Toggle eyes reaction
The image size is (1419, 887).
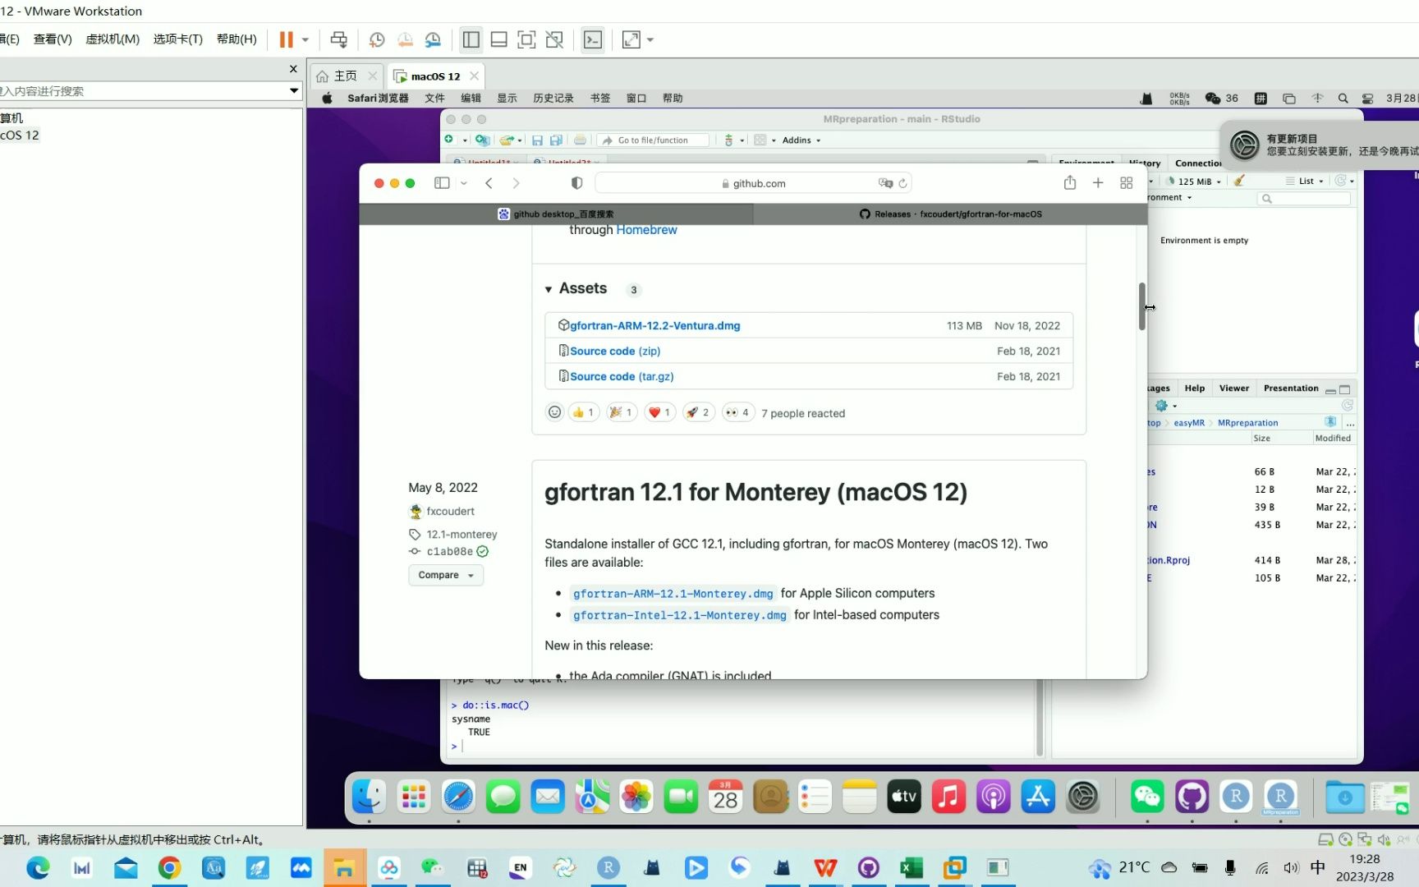pyautogui.click(x=737, y=412)
